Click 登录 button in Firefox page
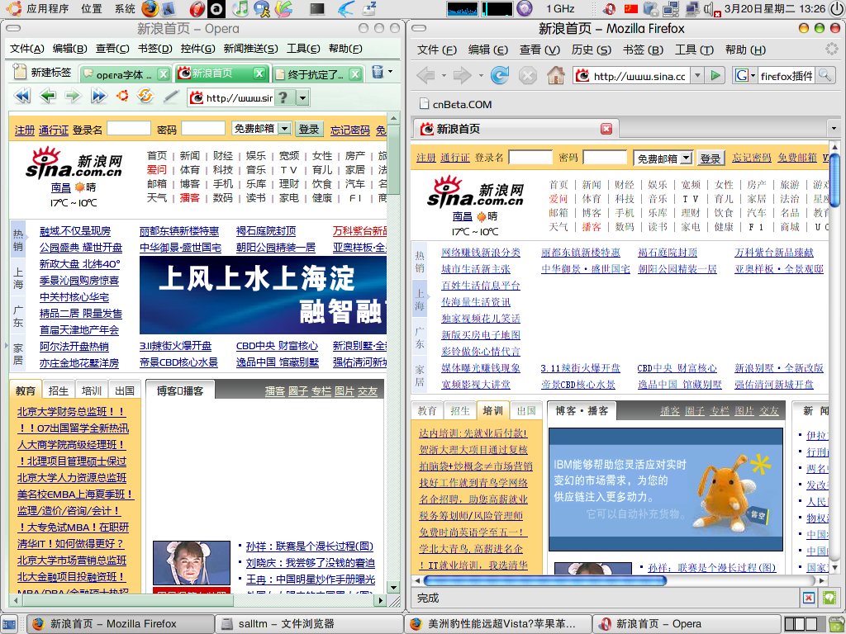Image resolution: width=846 pixels, height=634 pixels. click(711, 158)
